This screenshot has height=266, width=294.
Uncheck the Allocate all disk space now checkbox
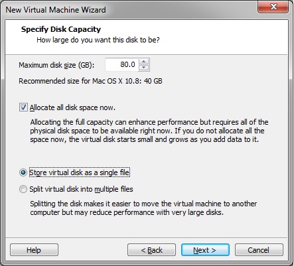23,107
